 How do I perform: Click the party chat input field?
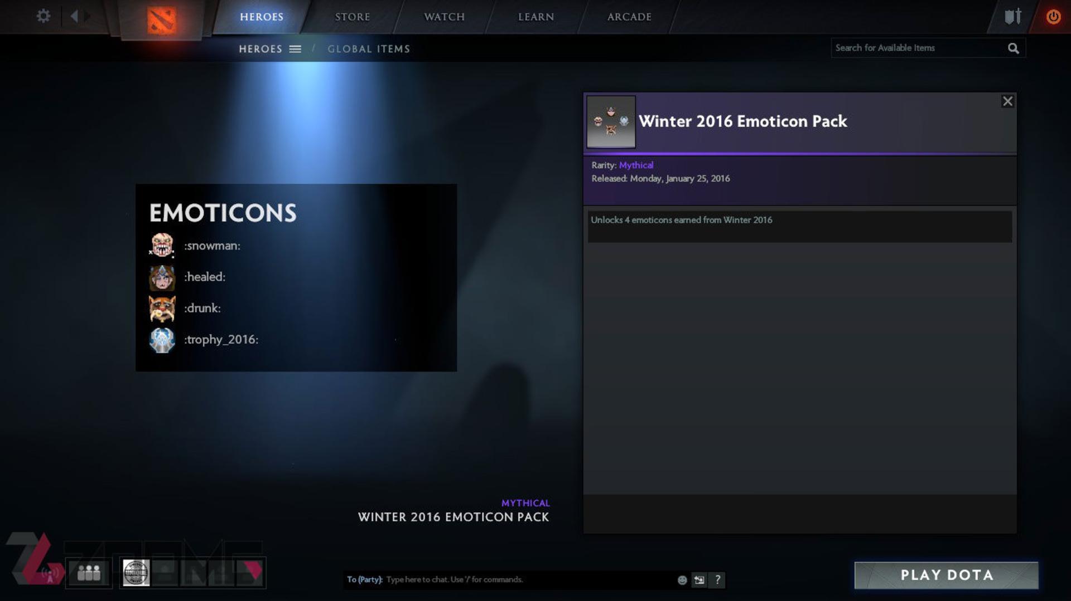point(530,580)
